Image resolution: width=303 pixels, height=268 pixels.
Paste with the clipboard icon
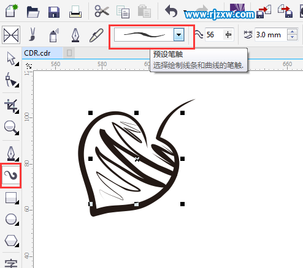coord(144,12)
